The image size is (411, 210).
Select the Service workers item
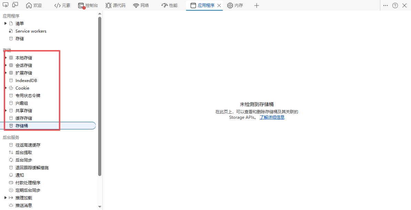(31, 31)
